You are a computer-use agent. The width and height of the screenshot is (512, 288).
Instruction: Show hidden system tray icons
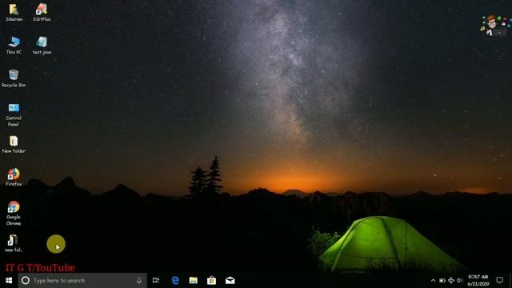(433, 281)
